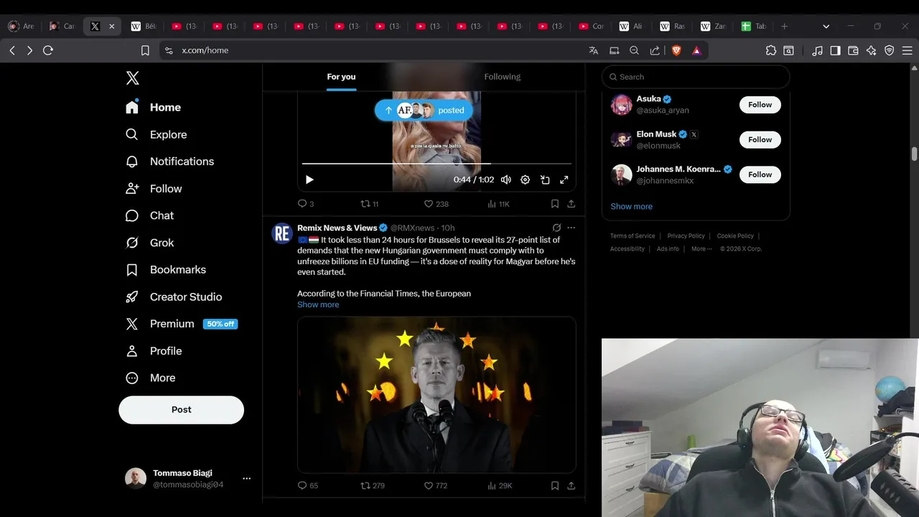
Task: Expand who to follow with Show more
Action: tap(631, 206)
